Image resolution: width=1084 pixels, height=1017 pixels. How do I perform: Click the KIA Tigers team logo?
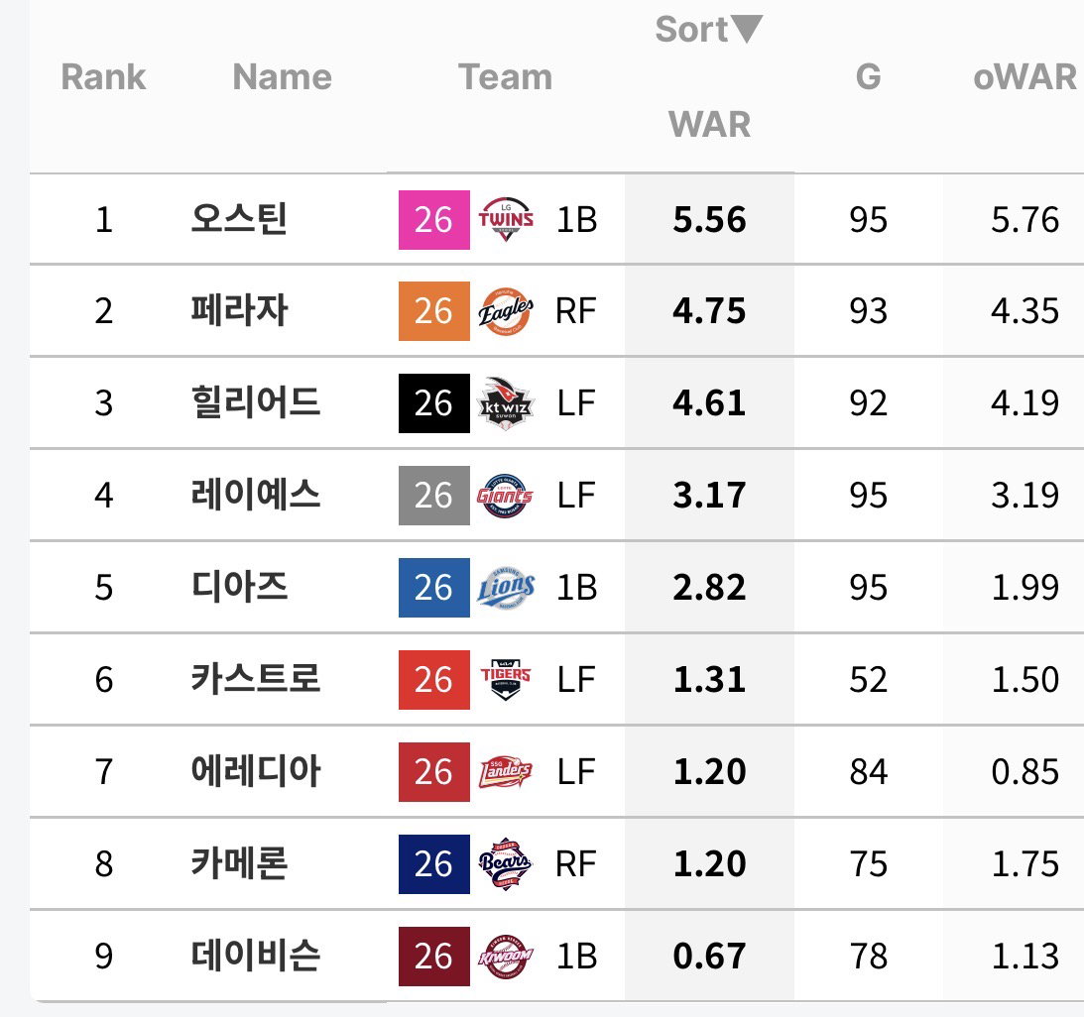[506, 680]
